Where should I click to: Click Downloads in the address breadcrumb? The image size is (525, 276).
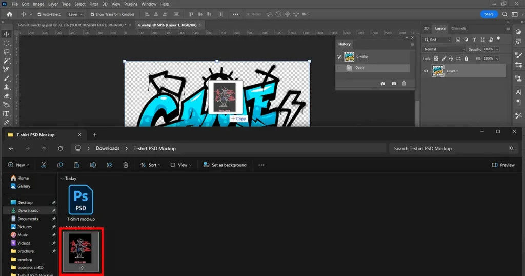pos(108,148)
